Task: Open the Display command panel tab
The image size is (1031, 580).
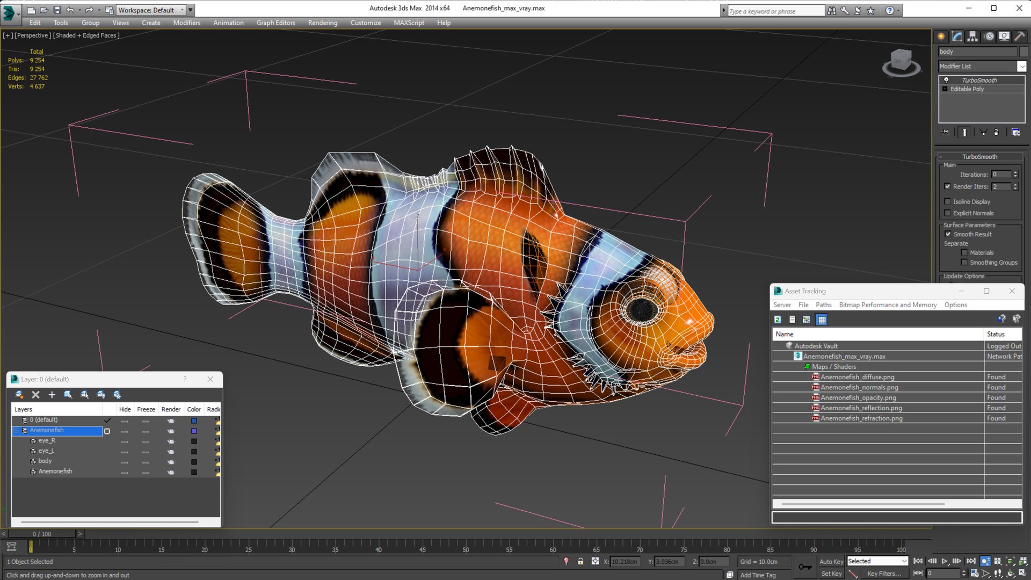Action: tap(1004, 37)
